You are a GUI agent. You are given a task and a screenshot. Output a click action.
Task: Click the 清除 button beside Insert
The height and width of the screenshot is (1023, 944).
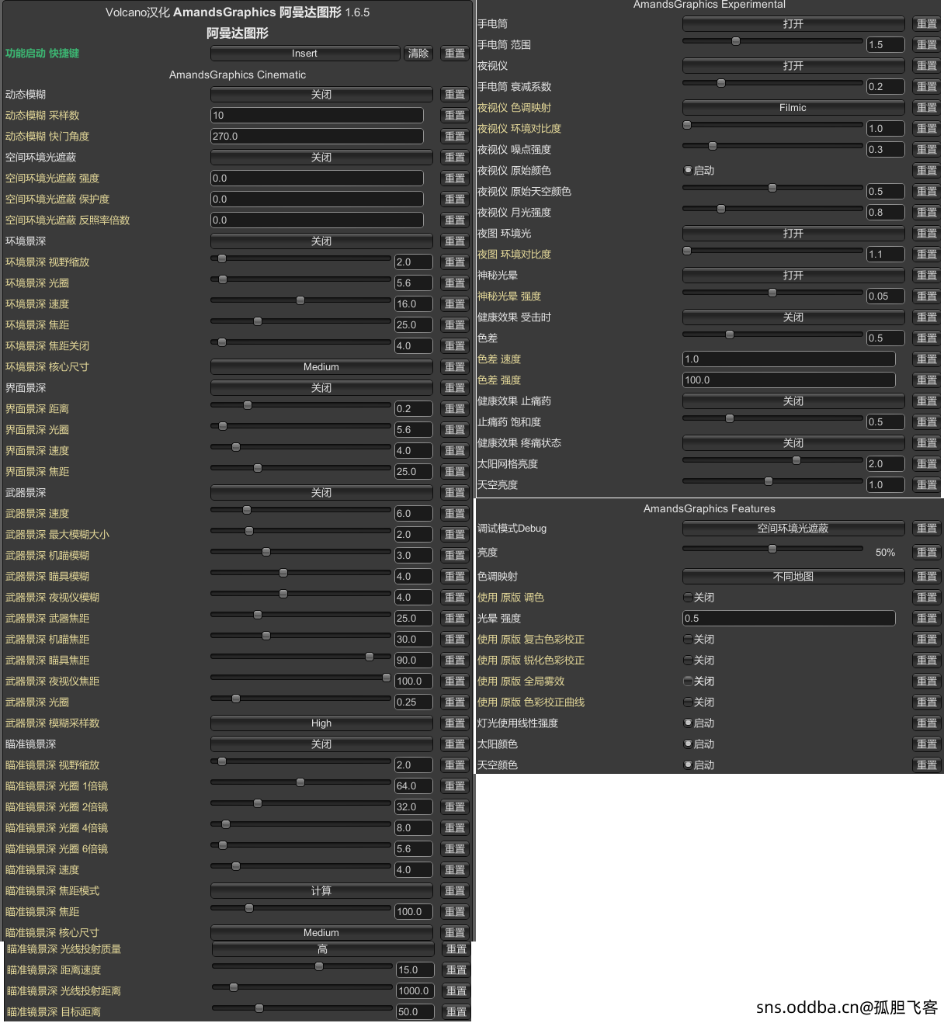418,54
